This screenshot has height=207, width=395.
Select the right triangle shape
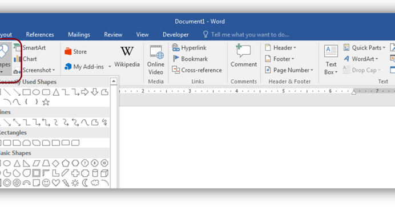coord(26,163)
